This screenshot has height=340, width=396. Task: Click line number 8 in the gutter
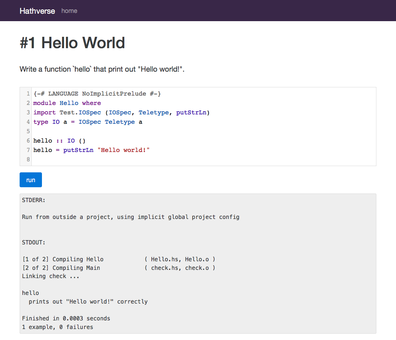tap(28, 159)
